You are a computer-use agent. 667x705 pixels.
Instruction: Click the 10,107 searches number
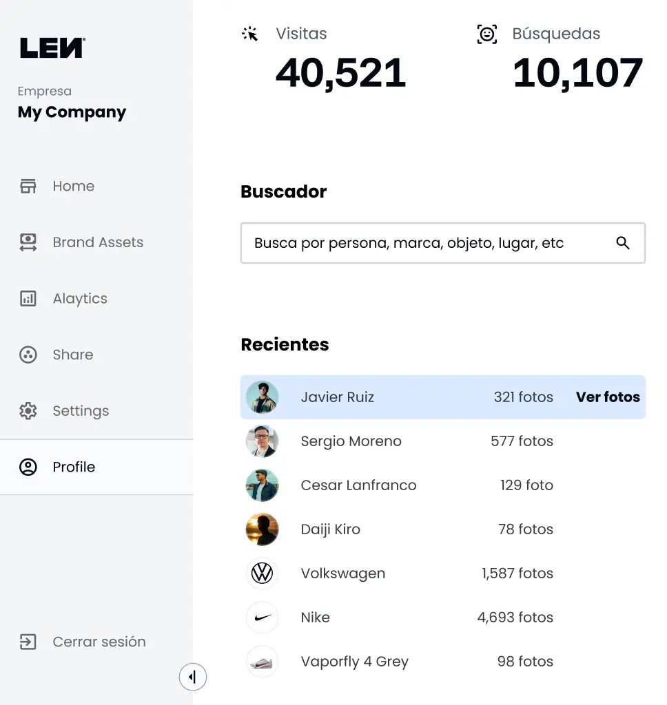point(578,73)
